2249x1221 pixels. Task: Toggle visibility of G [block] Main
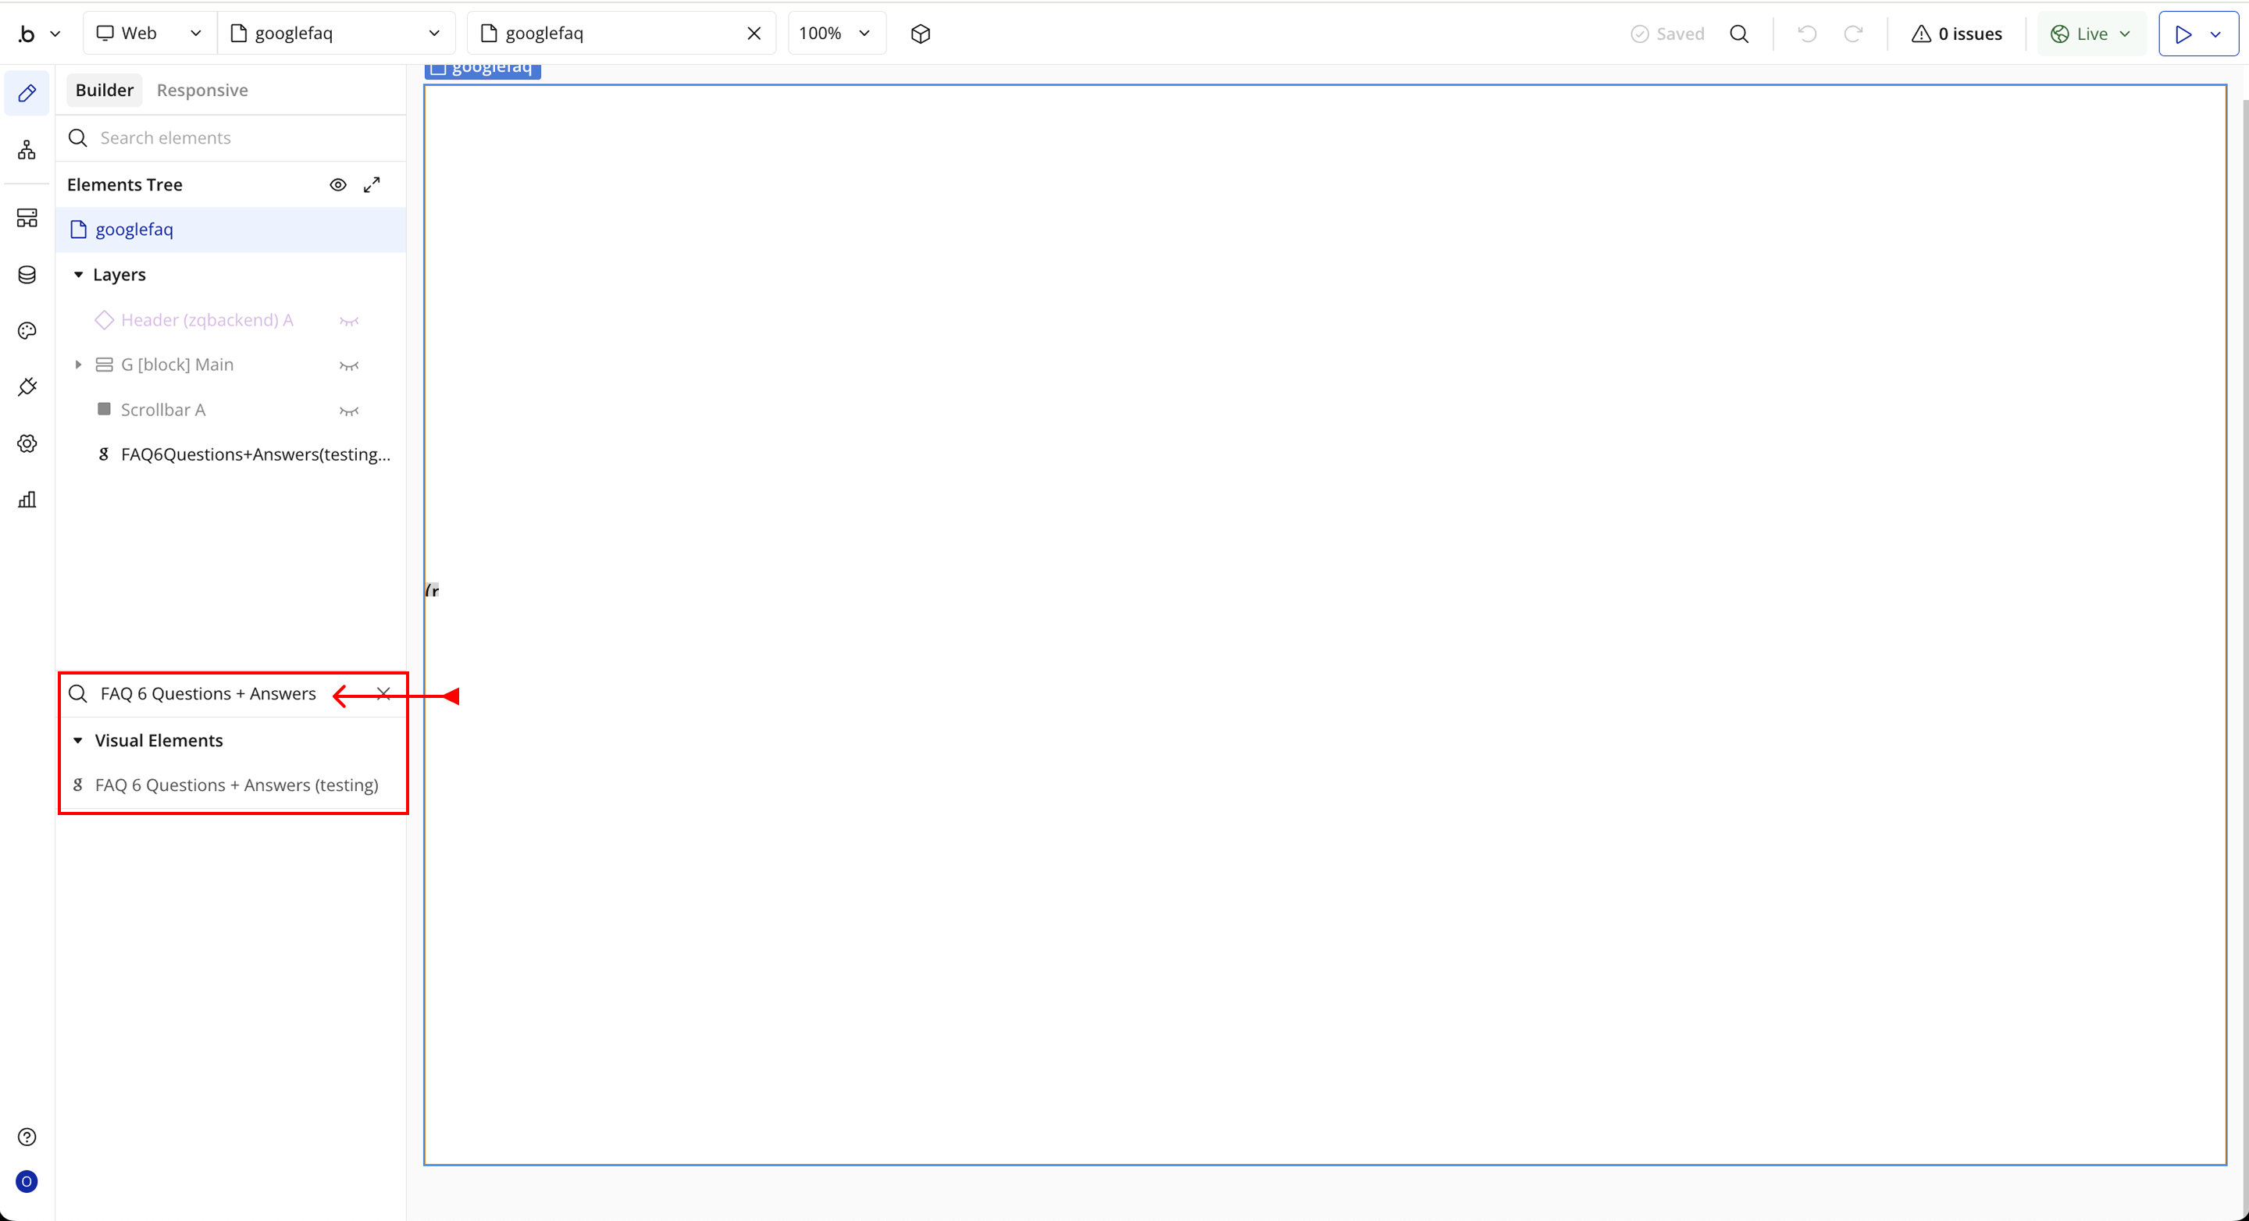point(349,365)
